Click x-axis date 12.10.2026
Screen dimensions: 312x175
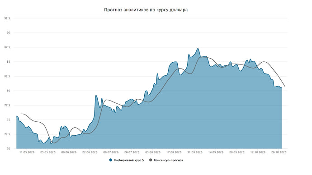(258, 152)
